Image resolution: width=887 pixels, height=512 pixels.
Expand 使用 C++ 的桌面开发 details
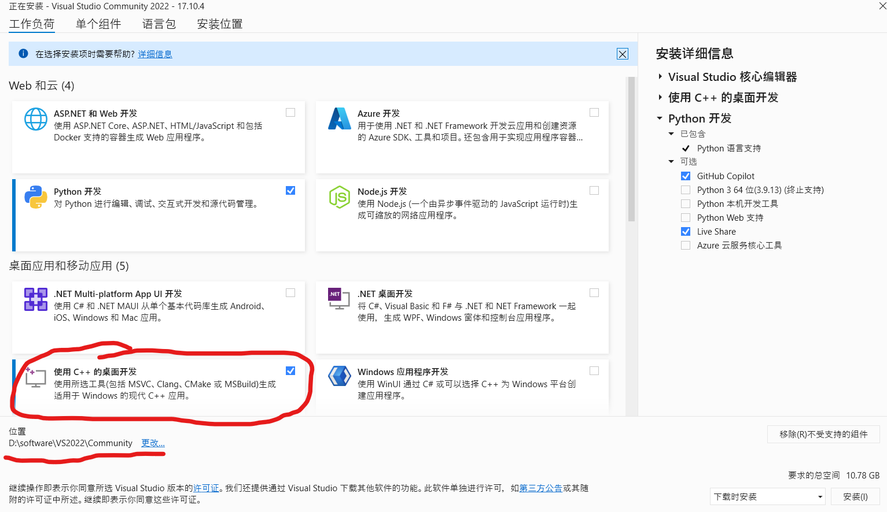[660, 98]
